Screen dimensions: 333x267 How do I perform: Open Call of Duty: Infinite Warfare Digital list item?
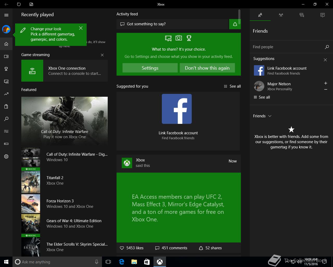coord(65,157)
